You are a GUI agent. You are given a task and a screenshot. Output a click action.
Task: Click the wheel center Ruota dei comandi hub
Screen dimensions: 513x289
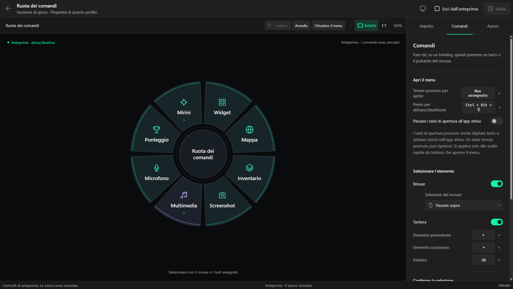tap(203, 154)
